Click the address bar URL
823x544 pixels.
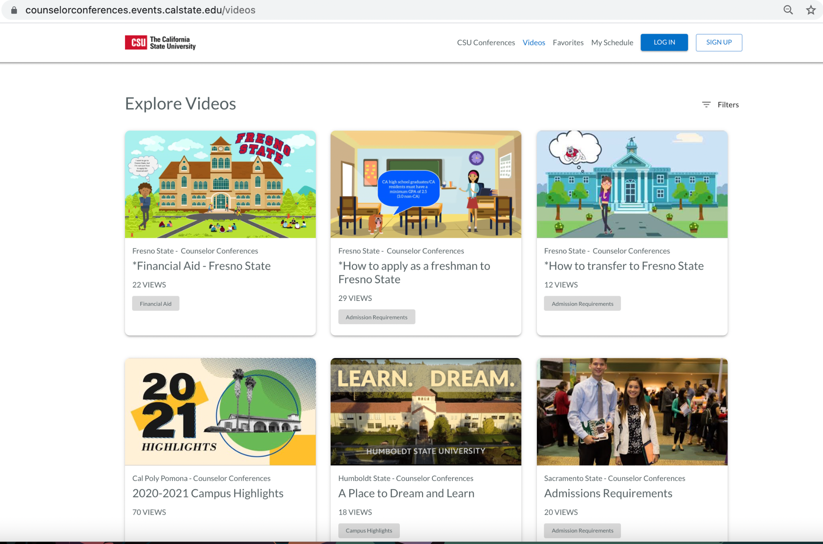click(x=140, y=10)
